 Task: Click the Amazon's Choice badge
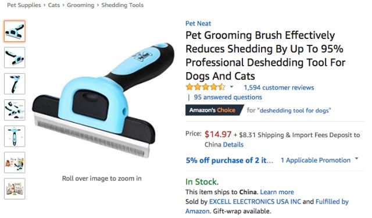[x=214, y=110]
